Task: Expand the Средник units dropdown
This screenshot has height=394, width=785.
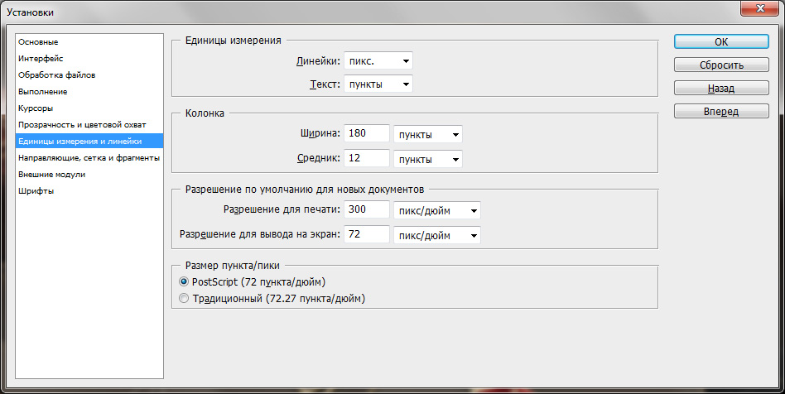Action: (x=427, y=158)
